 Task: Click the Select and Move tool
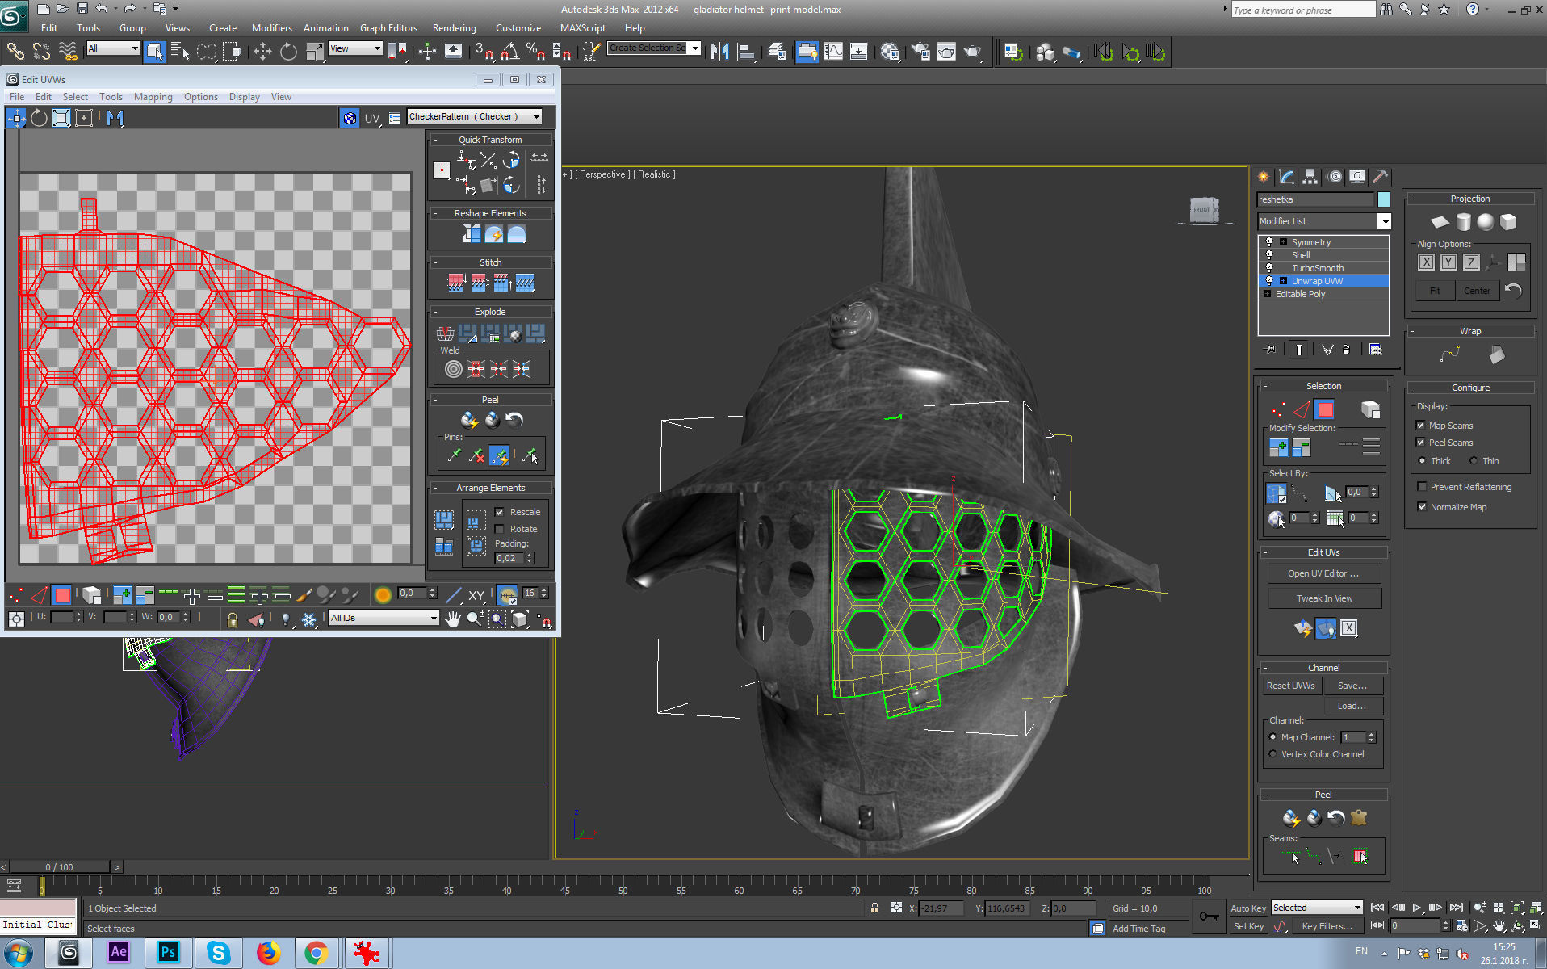(x=262, y=52)
